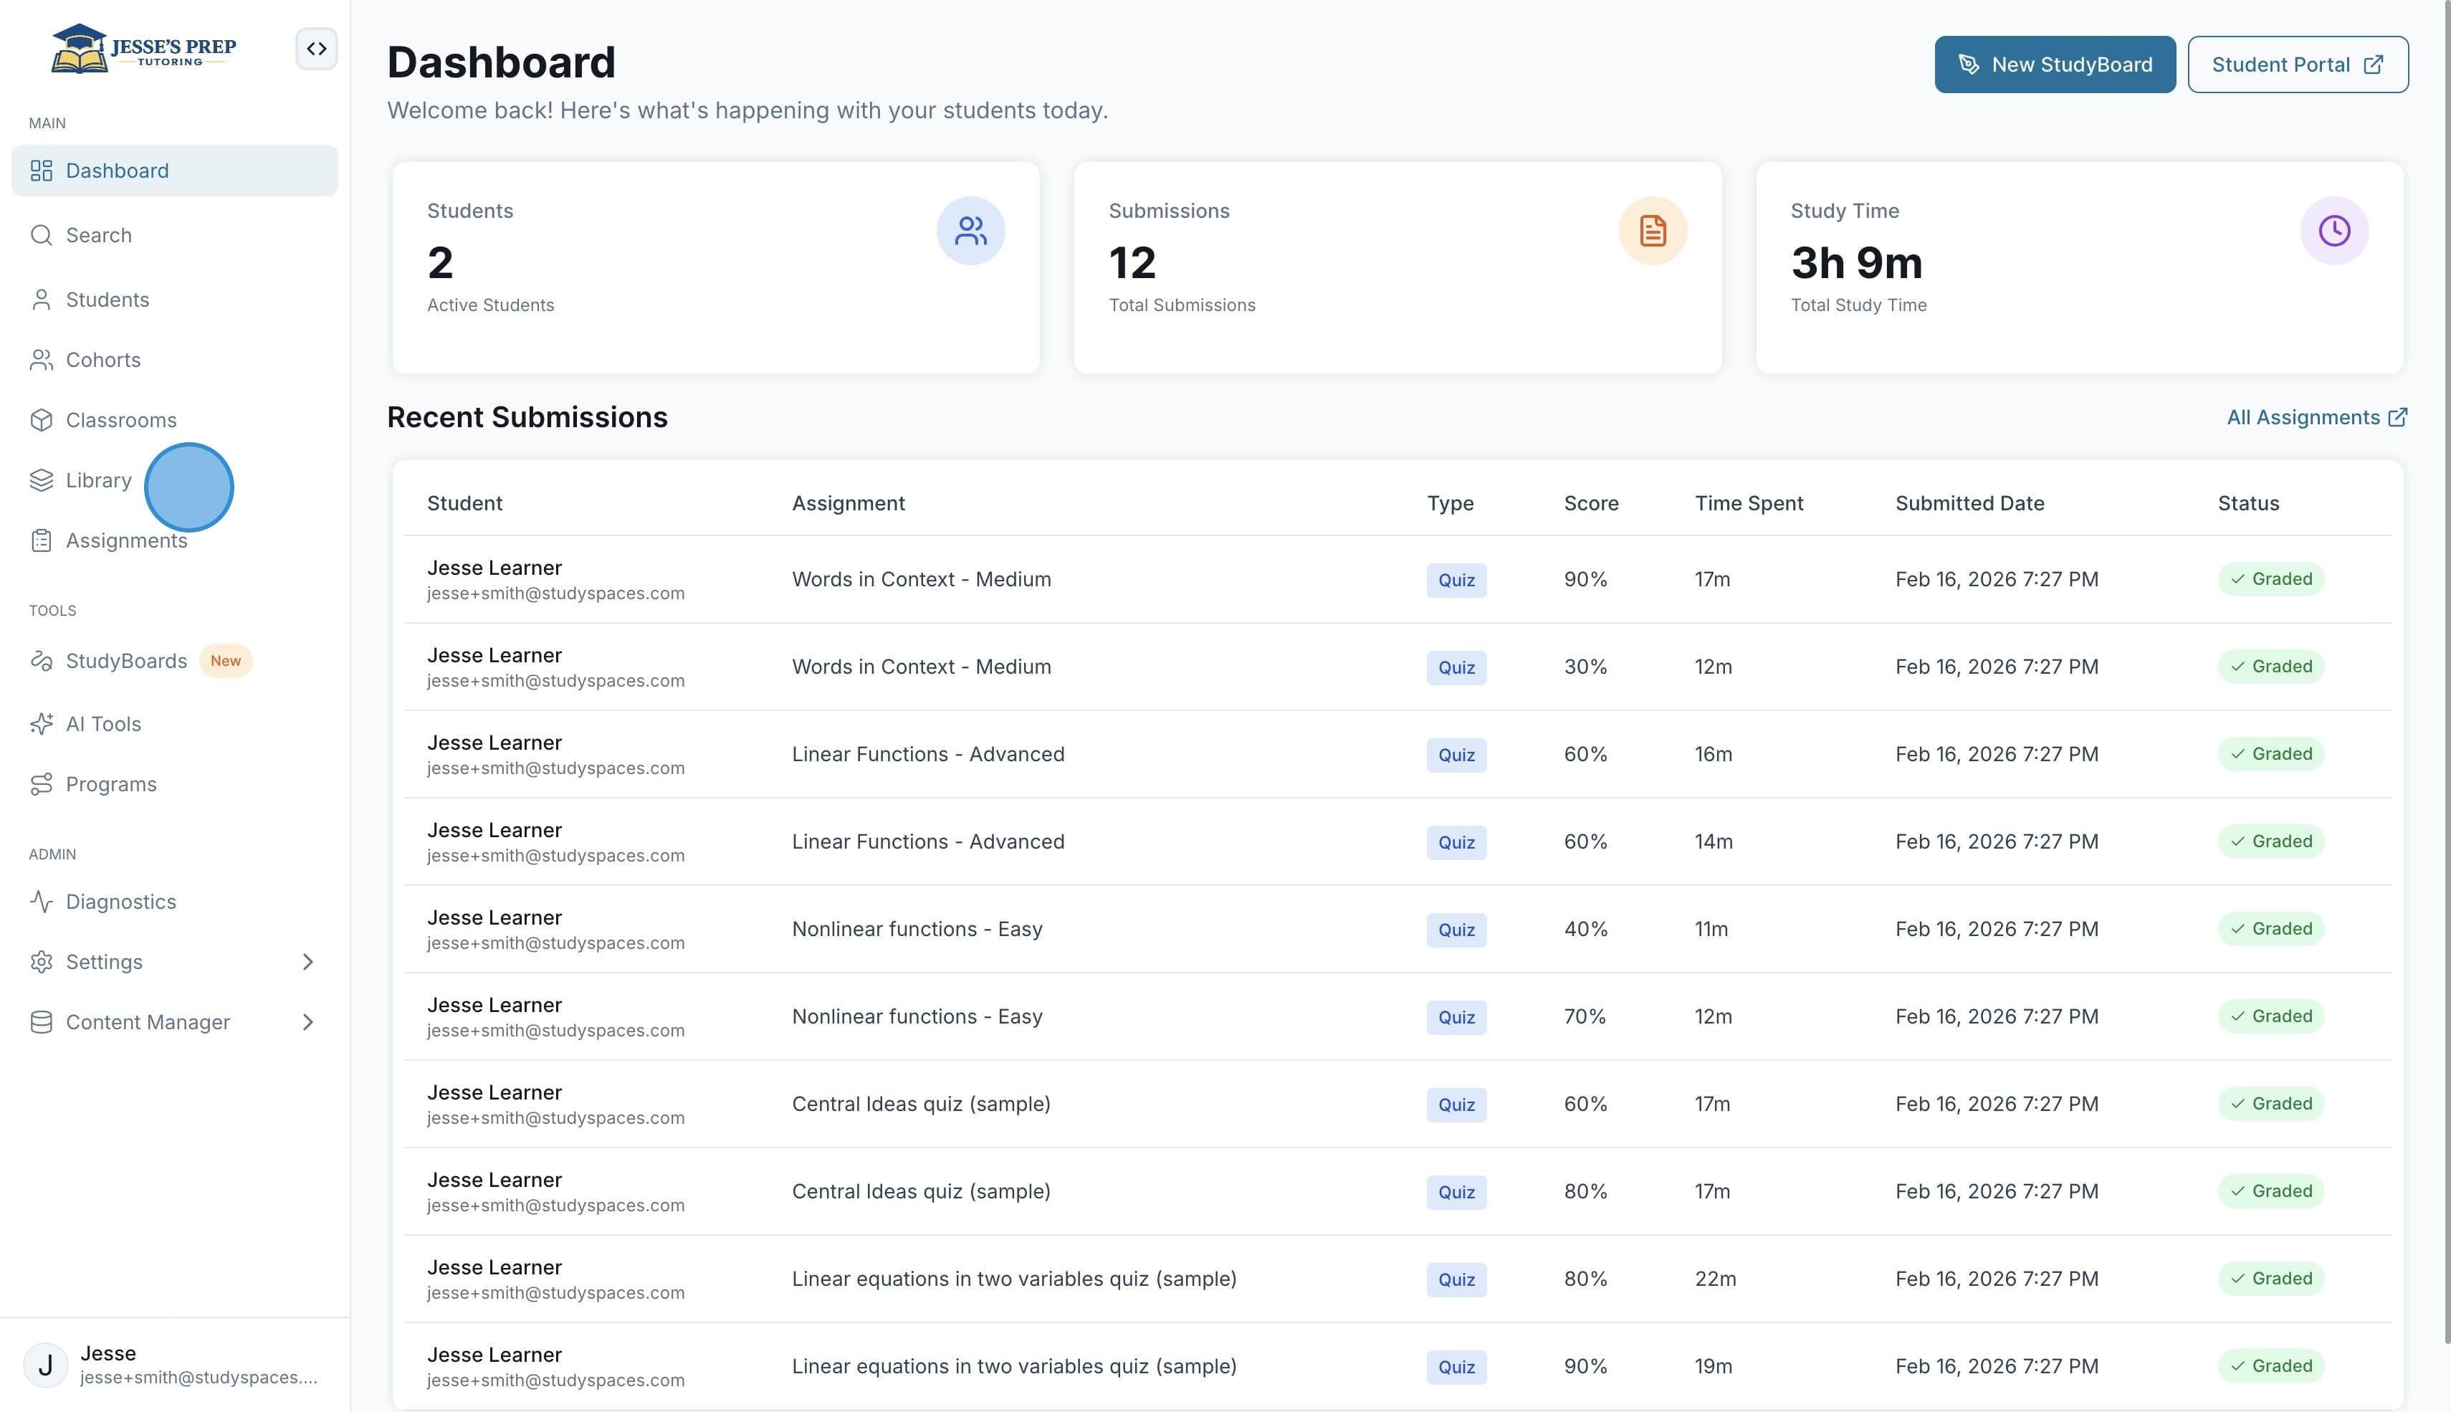2451x1412 pixels.
Task: Click the Students card people icon
Action: click(x=970, y=231)
